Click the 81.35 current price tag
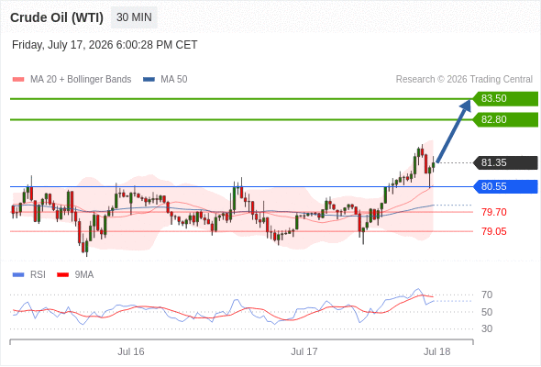Viewport: 541px width, 367px height. [x=505, y=162]
